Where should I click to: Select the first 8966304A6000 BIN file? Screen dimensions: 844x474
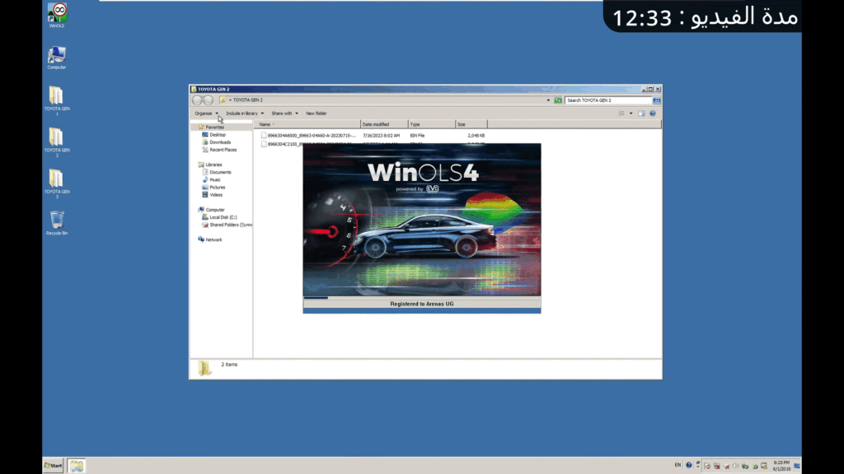tap(311, 135)
